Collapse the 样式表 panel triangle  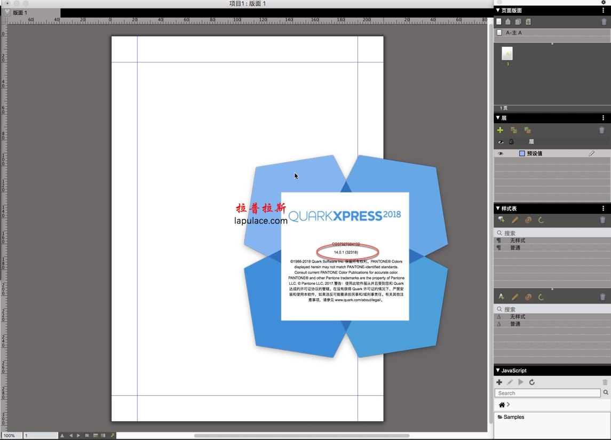tap(498, 209)
